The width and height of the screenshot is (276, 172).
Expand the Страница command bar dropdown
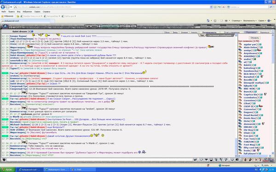pos(236,21)
